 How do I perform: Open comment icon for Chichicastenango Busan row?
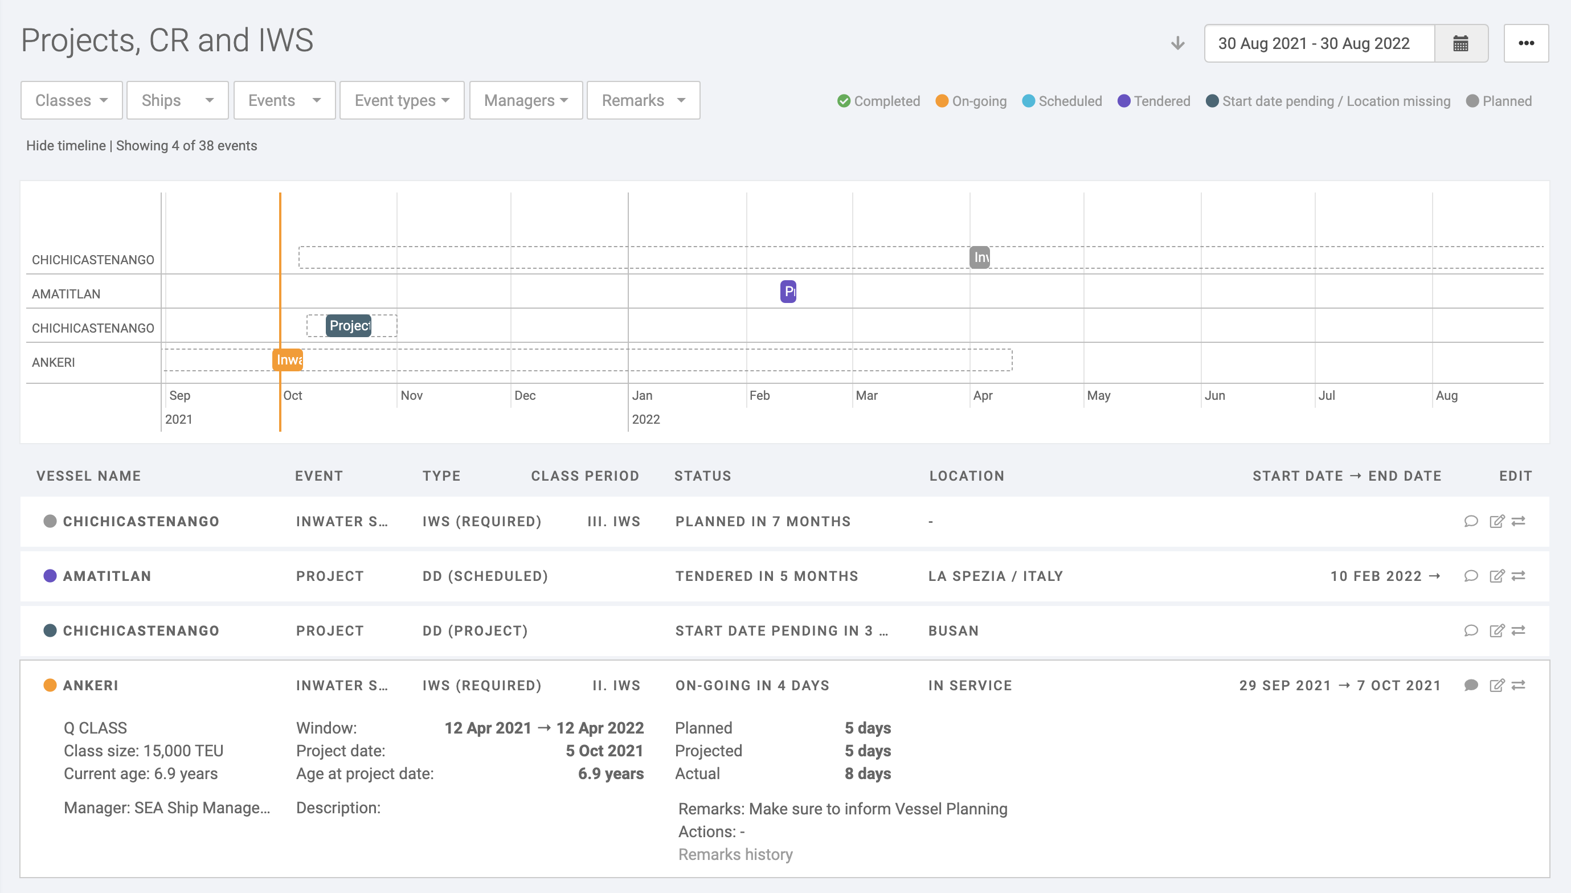[x=1470, y=630]
